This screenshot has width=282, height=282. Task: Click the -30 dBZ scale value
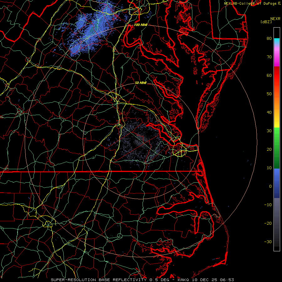268,242
